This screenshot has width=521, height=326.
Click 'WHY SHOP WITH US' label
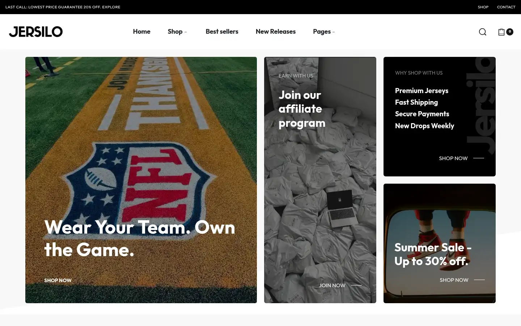(x=419, y=73)
